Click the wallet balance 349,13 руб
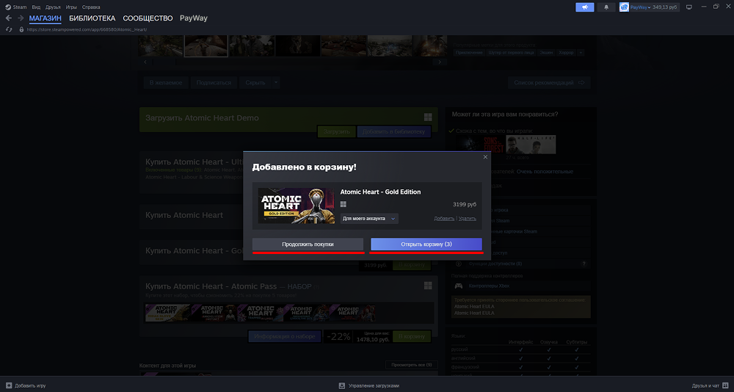Image resolution: width=734 pixels, height=392 pixels. click(665, 7)
